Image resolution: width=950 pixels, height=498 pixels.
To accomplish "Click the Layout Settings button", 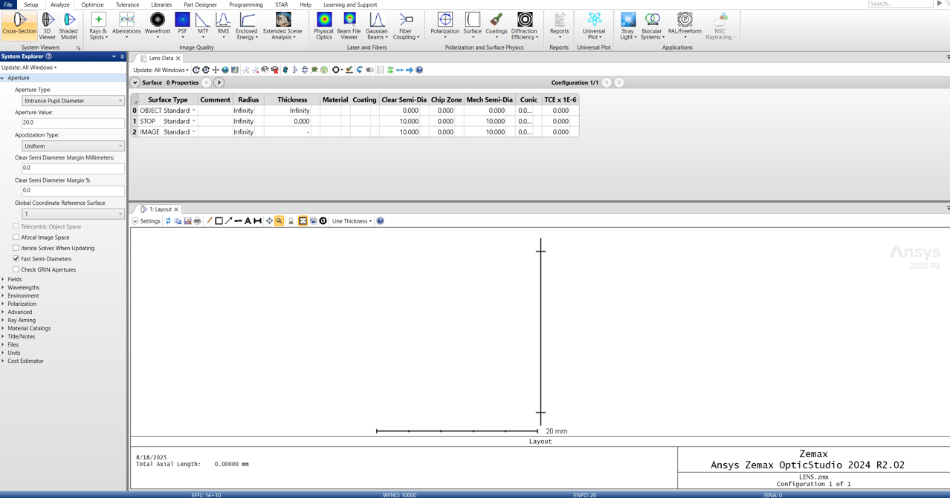I will [x=146, y=221].
